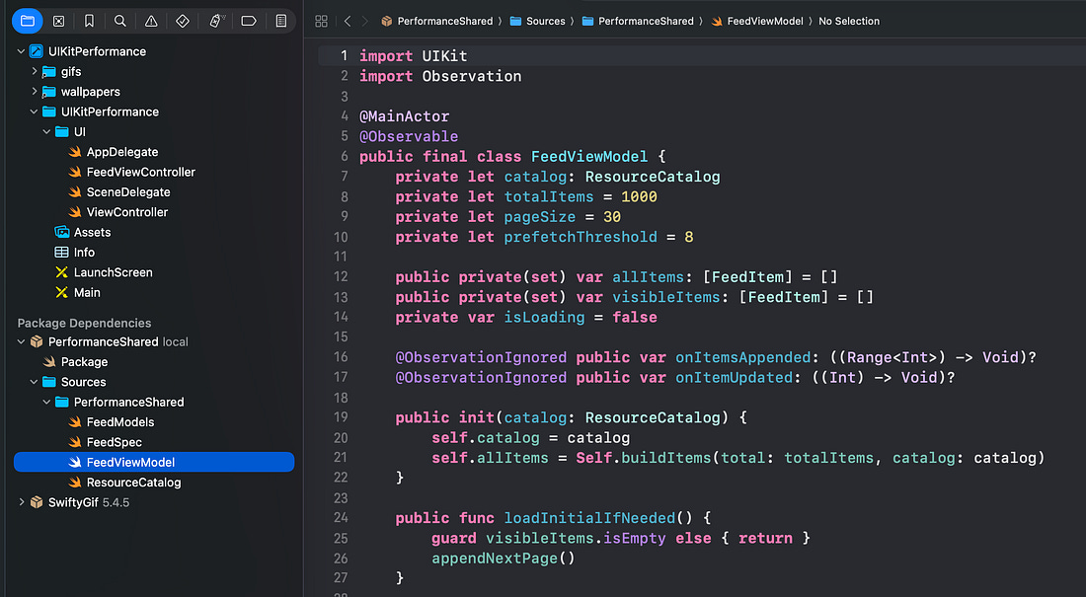
Task: Expand the wallpapers folder
Action: tap(34, 92)
